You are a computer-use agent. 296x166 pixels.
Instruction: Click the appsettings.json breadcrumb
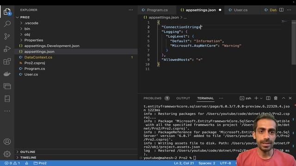coord(163,18)
